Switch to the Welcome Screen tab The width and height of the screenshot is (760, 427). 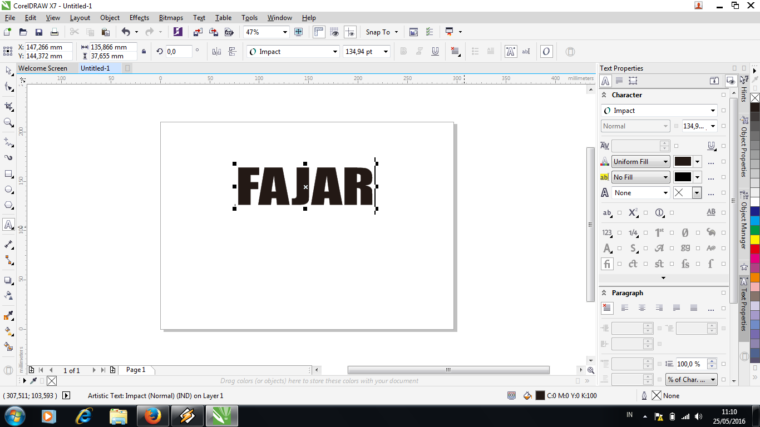(x=43, y=68)
